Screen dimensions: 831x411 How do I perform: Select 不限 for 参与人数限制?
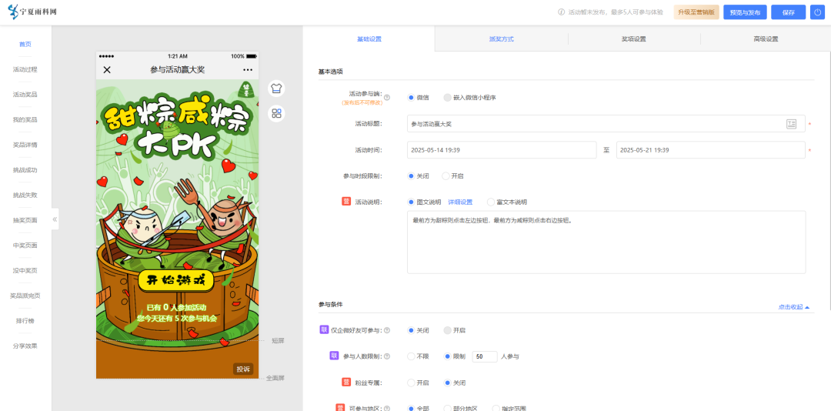click(411, 356)
